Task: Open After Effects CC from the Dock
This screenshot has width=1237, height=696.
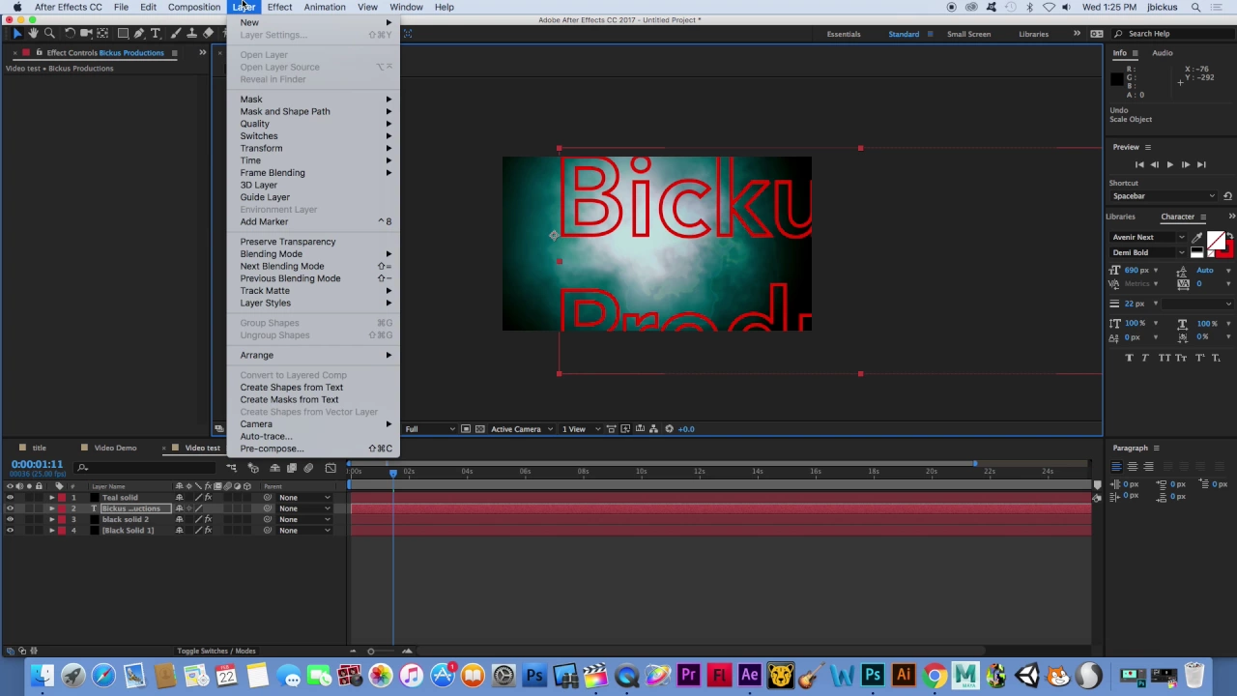Action: [x=749, y=675]
